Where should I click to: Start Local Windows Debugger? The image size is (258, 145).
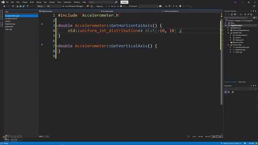click(x=73, y=6)
